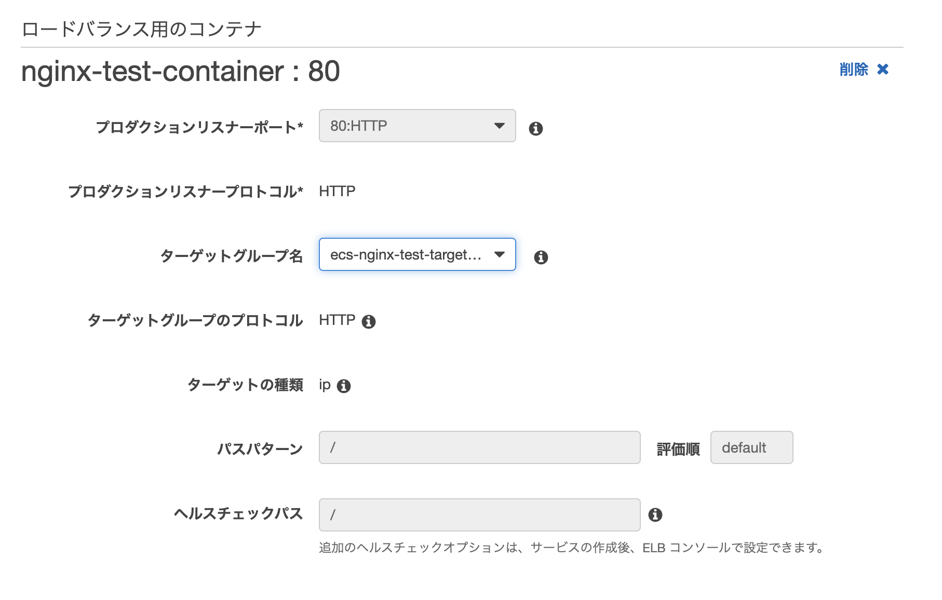This screenshot has width=942, height=600.
Task: Click the HTTP value of production listener protocol
Action: point(337,191)
